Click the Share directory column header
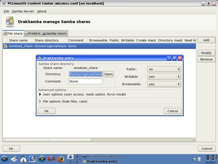The height and width of the screenshot is (164, 218). tap(50, 40)
